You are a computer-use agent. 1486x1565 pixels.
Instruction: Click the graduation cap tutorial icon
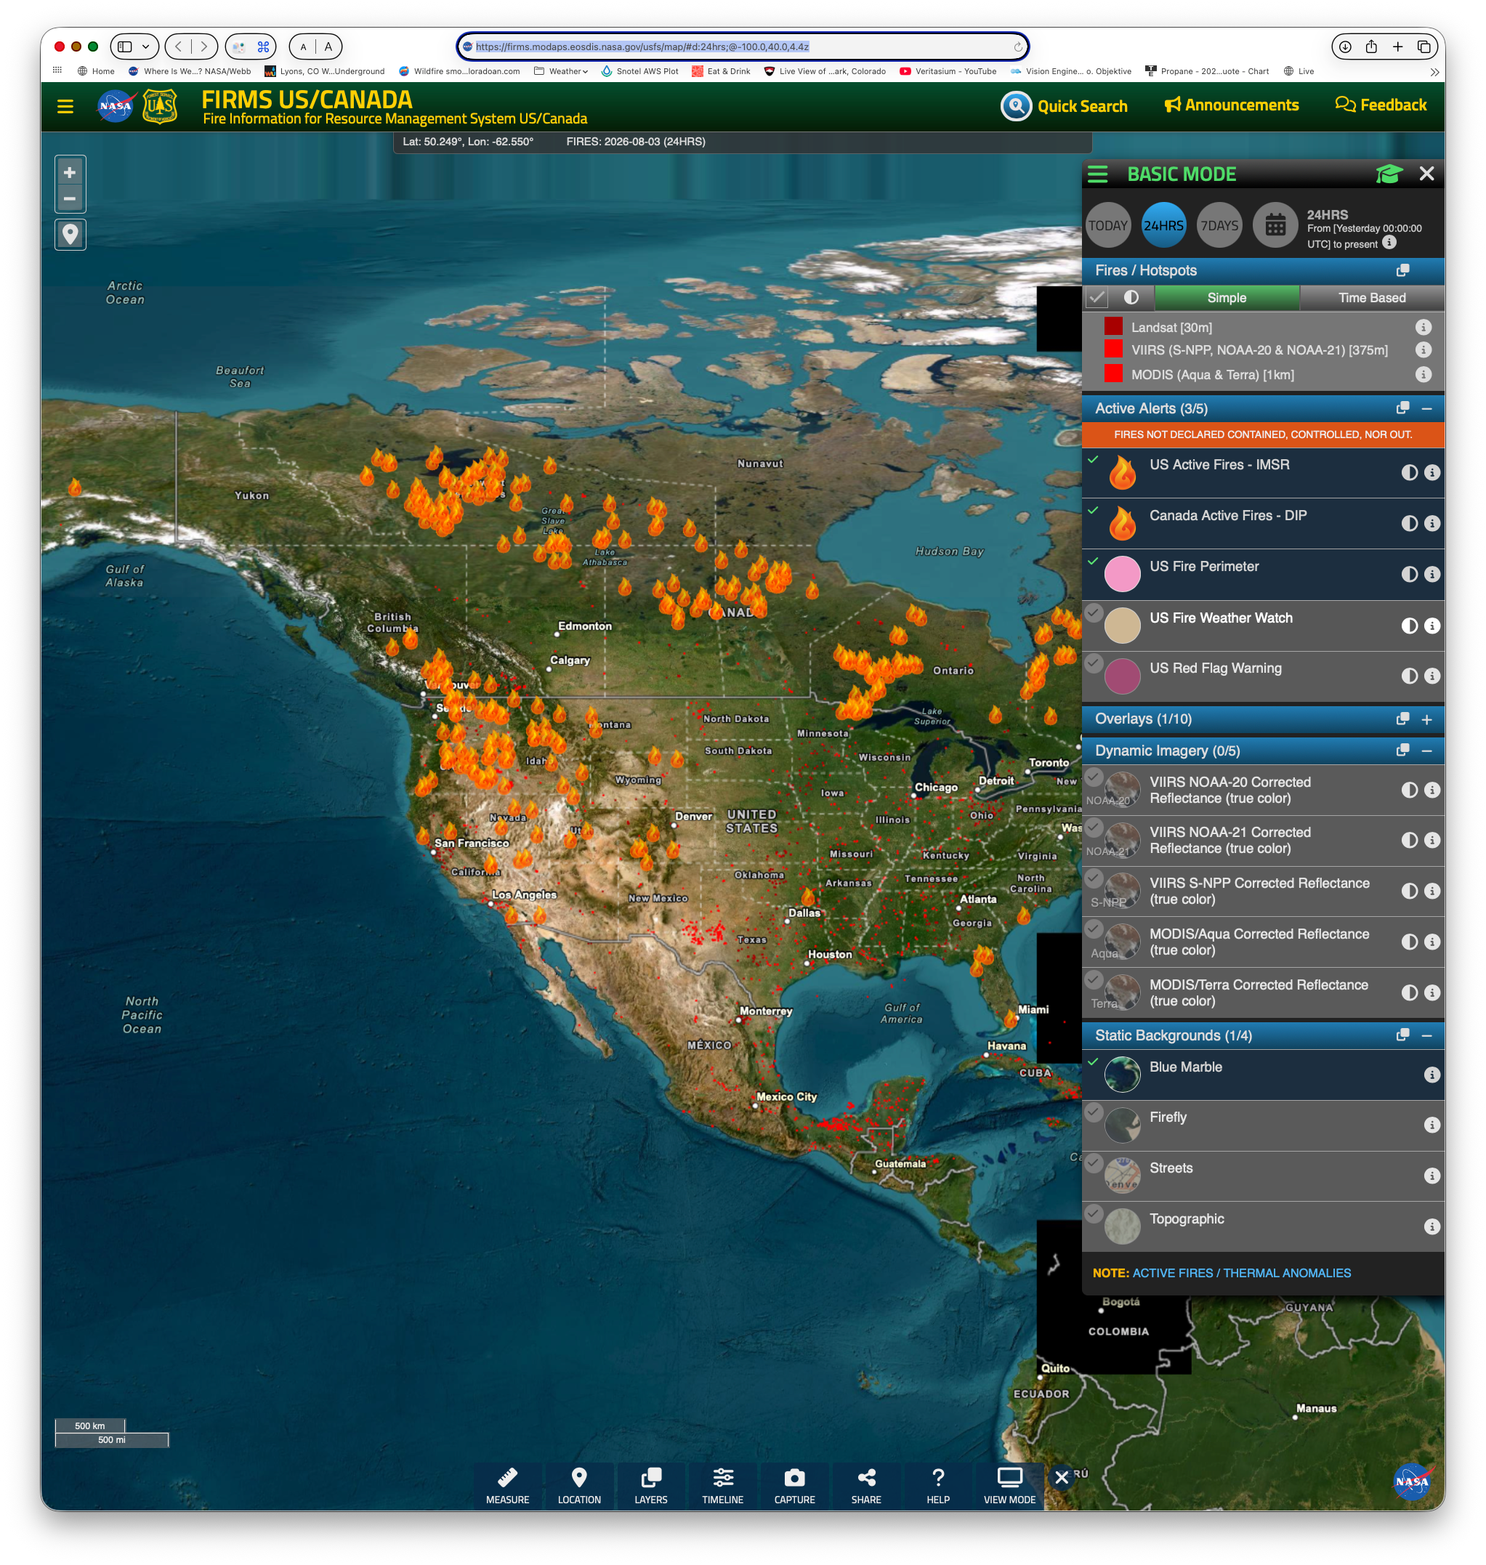click(1389, 174)
